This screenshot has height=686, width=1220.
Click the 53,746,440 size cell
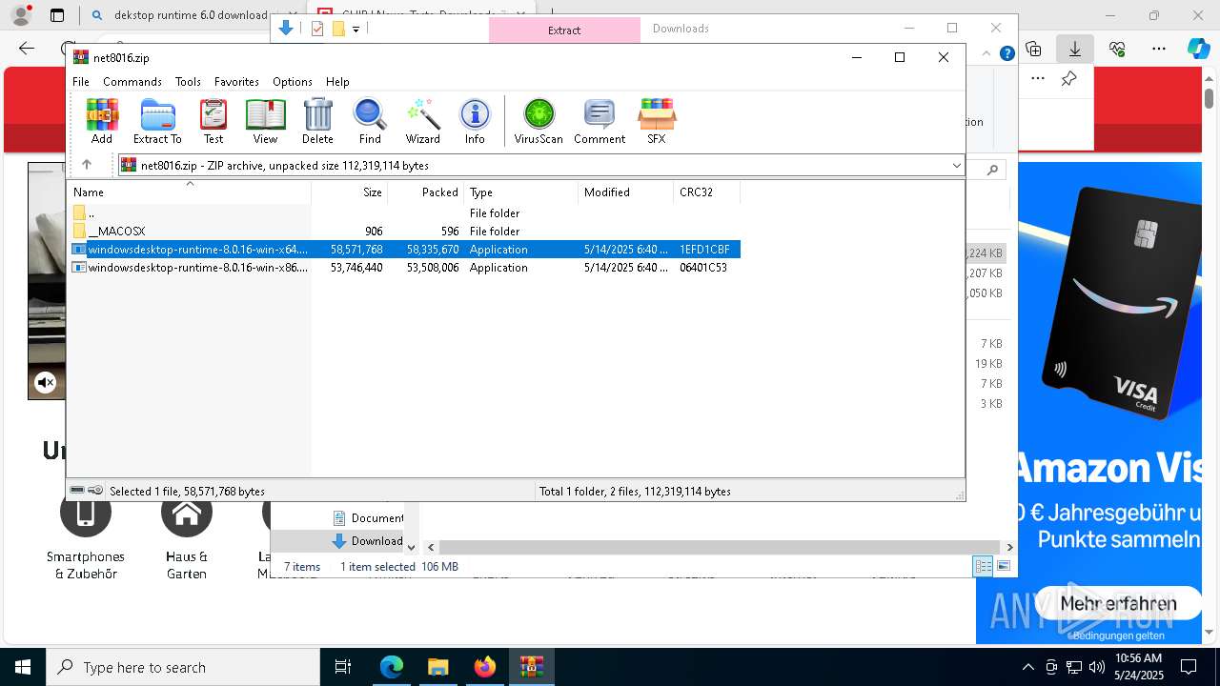pos(356,268)
